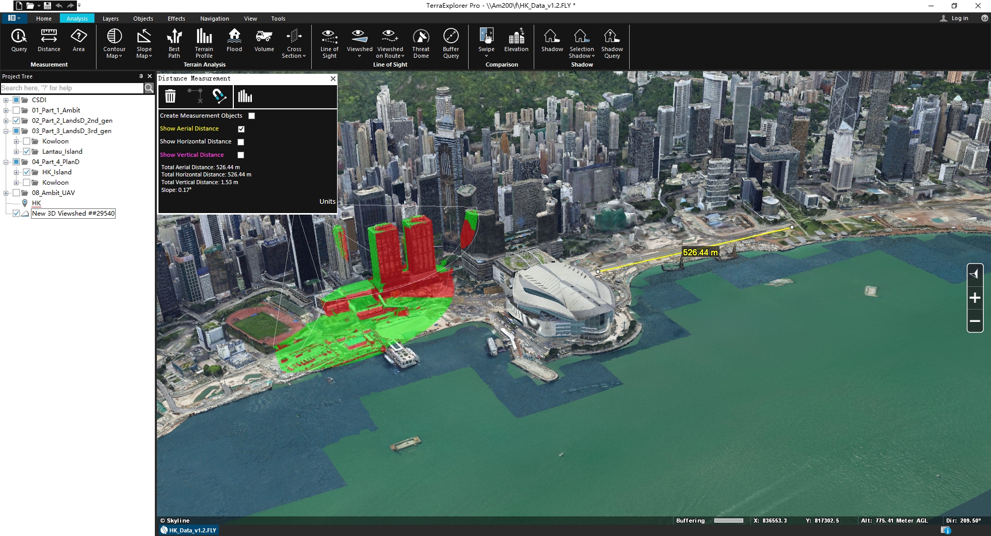The height and width of the screenshot is (536, 991).
Task: Uncheck Show Aerial Distance
Action: [241, 129]
